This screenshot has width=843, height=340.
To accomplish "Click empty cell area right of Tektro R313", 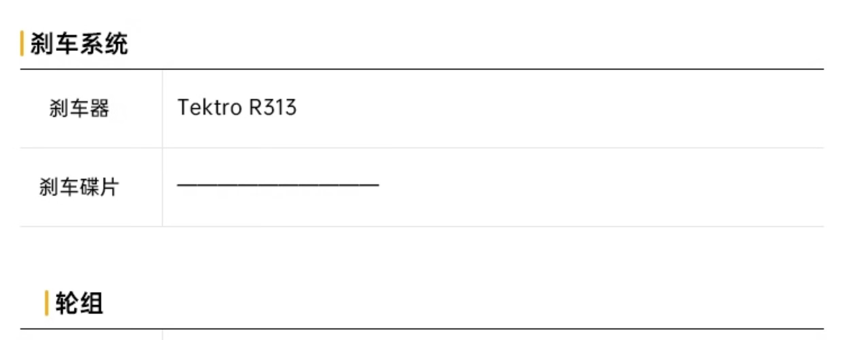I will (x=561, y=108).
